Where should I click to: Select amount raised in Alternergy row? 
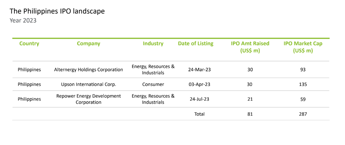coord(250,70)
